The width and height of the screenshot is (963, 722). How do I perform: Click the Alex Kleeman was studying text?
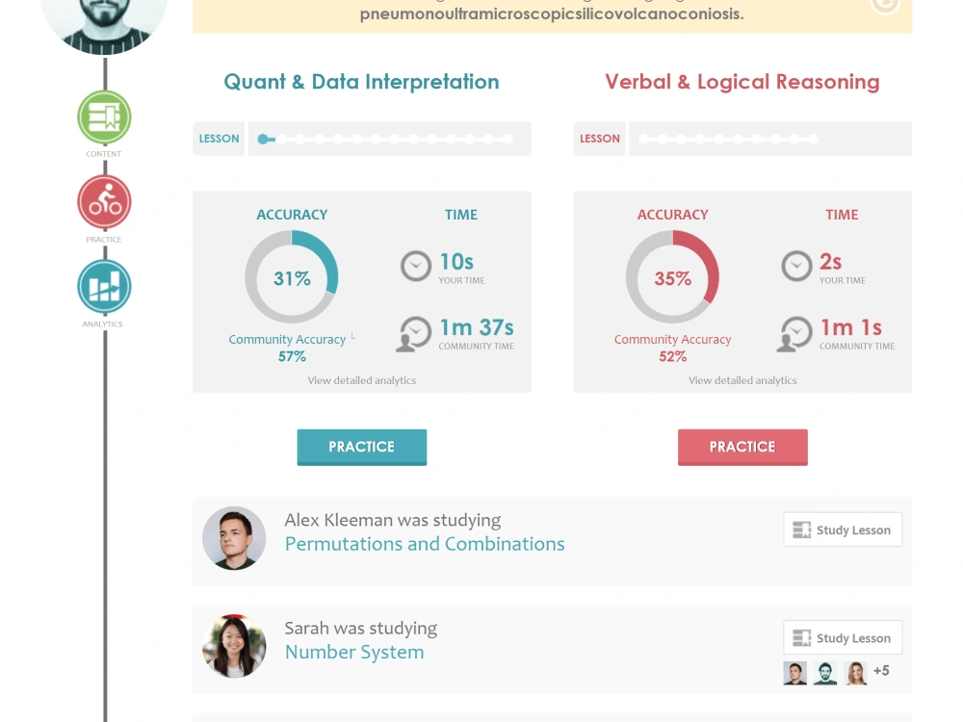(x=393, y=520)
